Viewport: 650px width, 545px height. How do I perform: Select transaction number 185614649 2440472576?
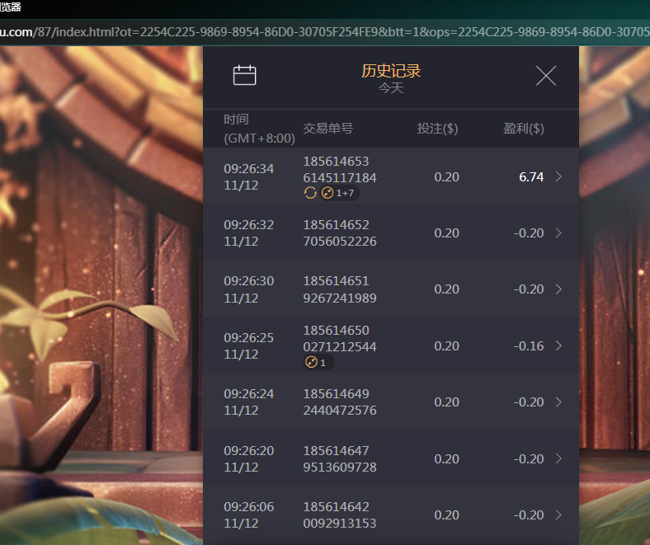click(340, 402)
